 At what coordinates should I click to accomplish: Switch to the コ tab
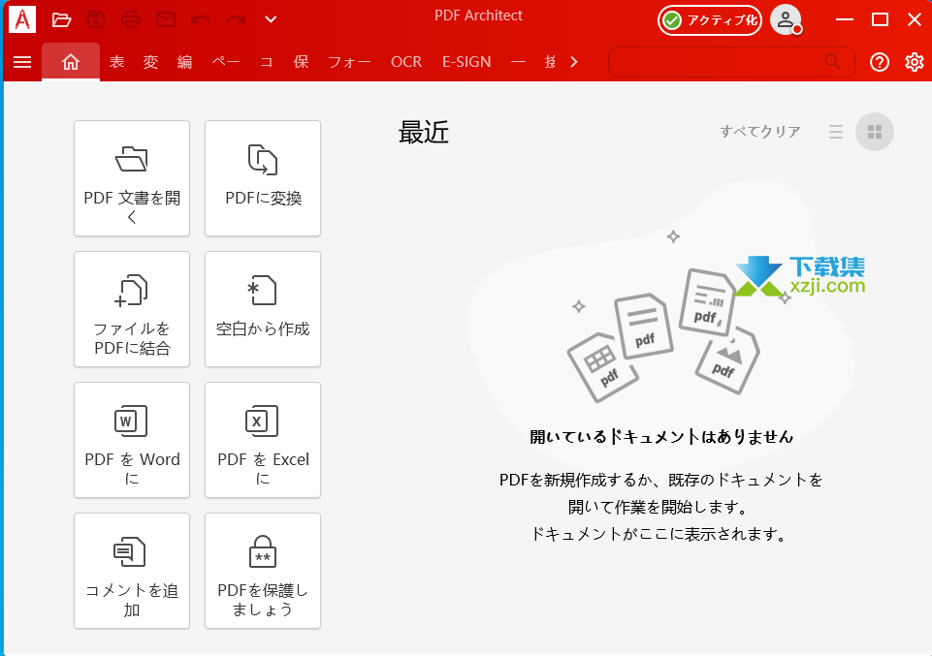click(x=267, y=62)
